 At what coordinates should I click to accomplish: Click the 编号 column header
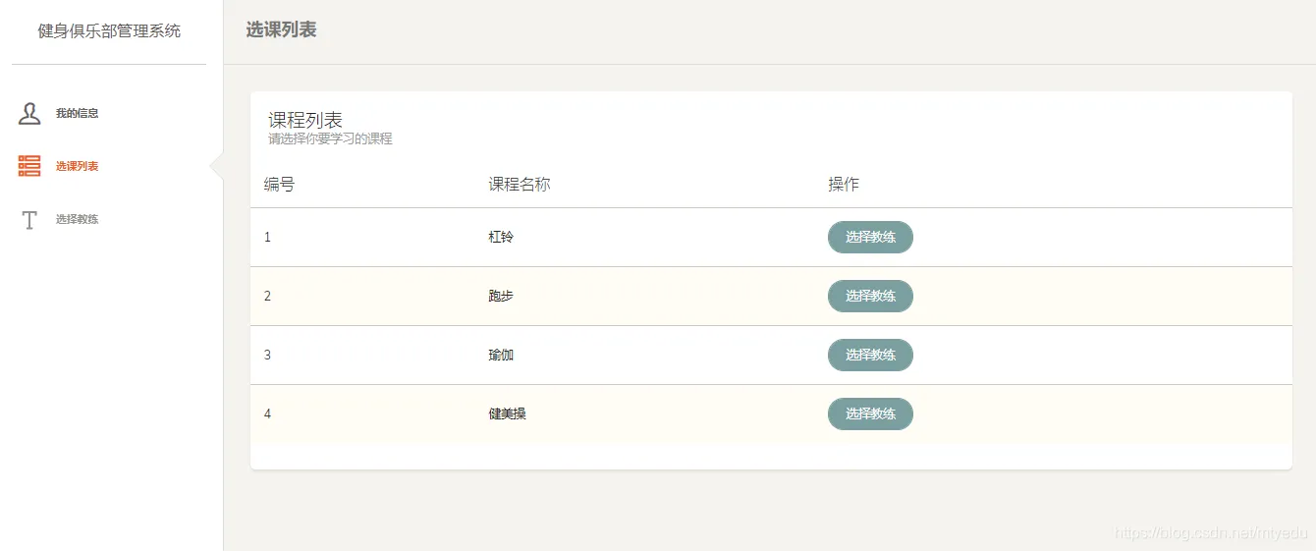(279, 184)
